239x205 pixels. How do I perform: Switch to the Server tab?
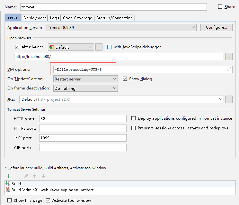(13, 17)
